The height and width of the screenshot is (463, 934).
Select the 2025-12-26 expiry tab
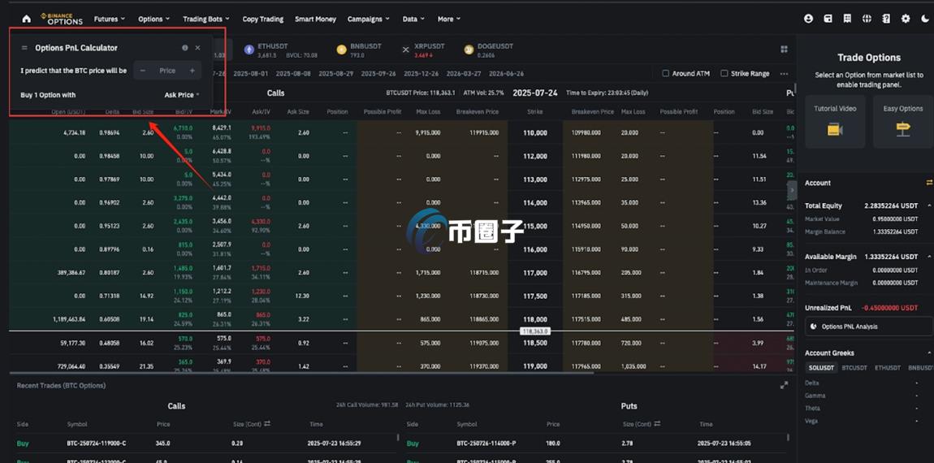(x=422, y=73)
